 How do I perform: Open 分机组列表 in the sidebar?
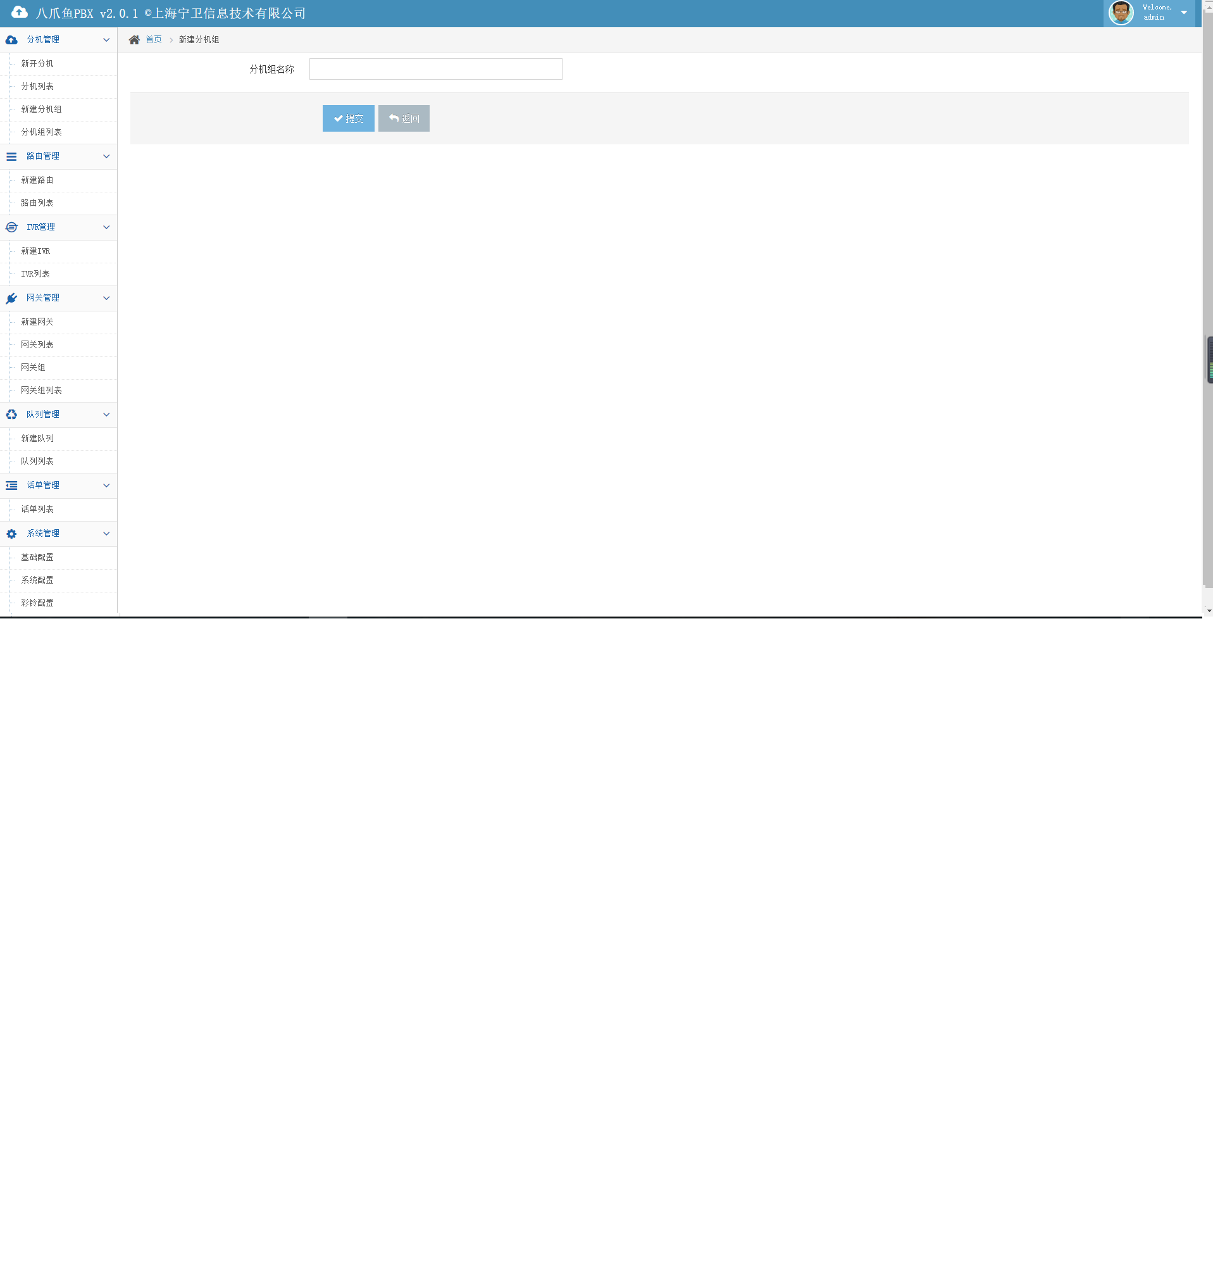click(x=41, y=132)
